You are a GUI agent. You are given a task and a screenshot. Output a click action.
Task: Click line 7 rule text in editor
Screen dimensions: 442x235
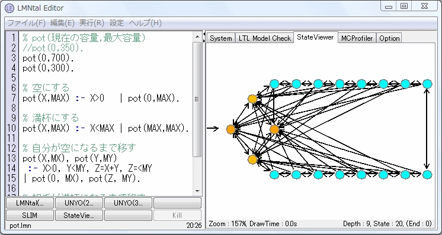[x=101, y=99]
